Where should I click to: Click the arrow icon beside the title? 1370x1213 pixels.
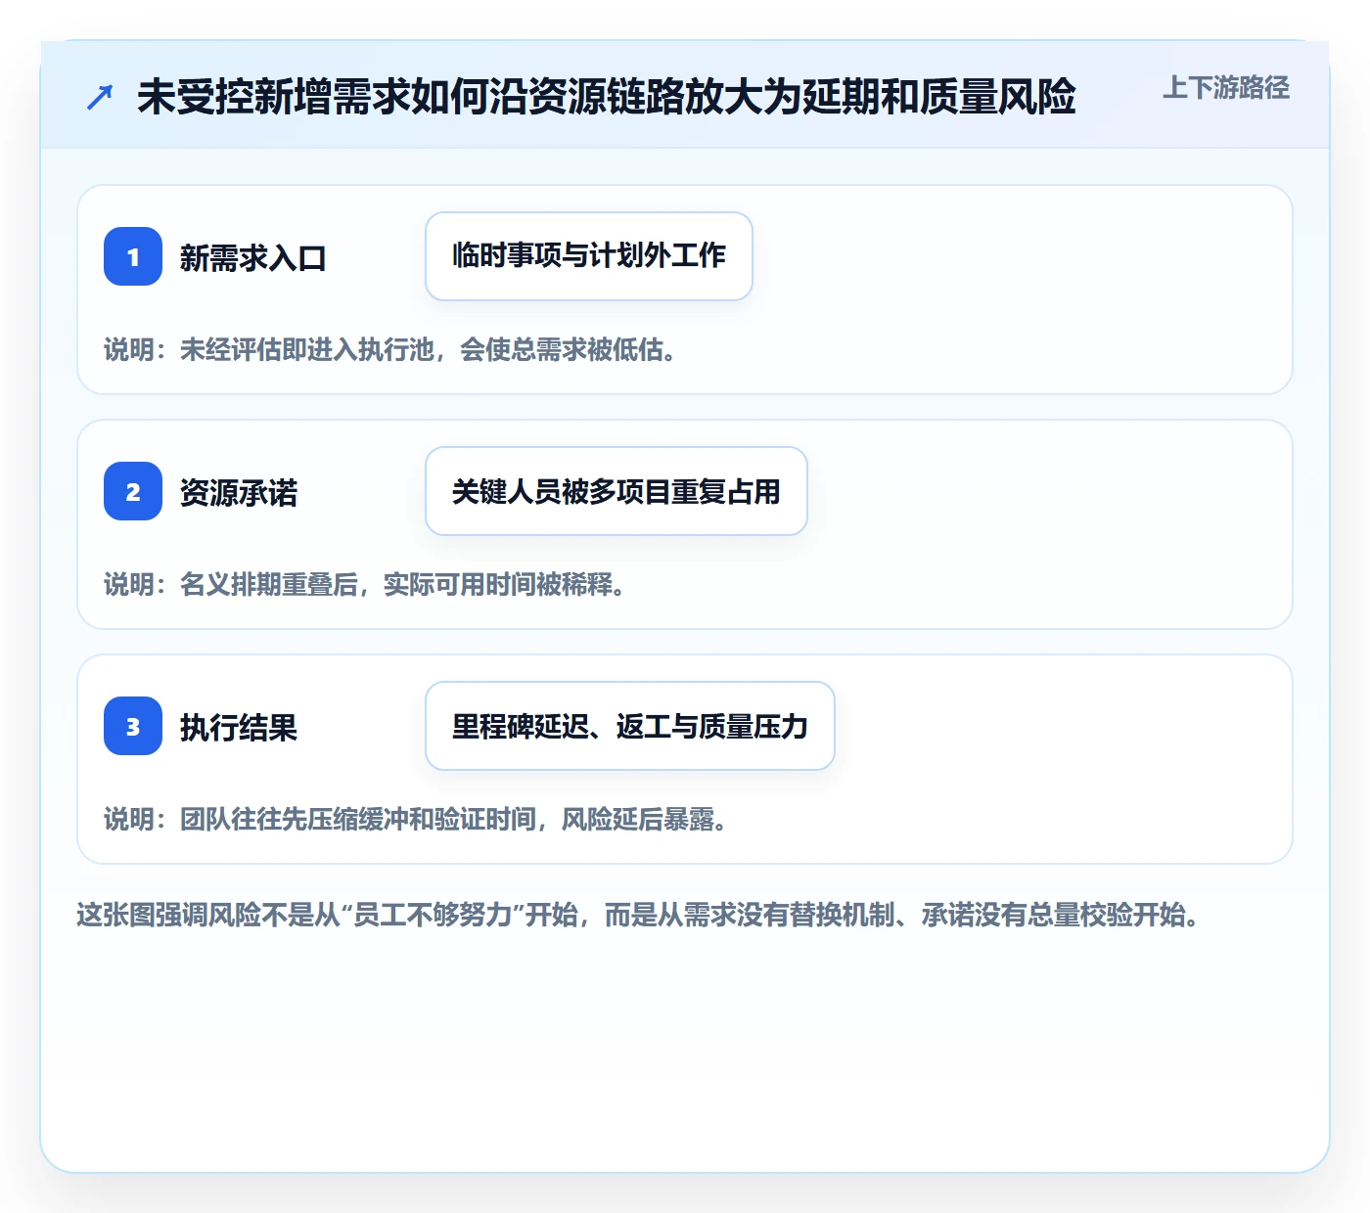[100, 97]
